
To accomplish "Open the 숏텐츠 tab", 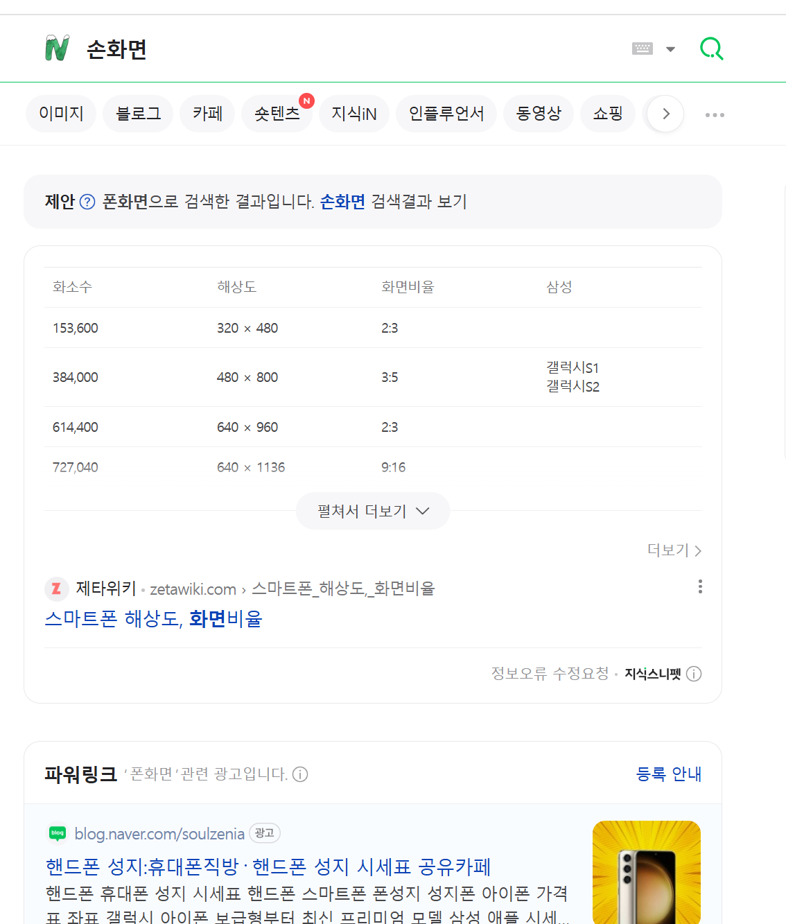I will click(x=277, y=114).
